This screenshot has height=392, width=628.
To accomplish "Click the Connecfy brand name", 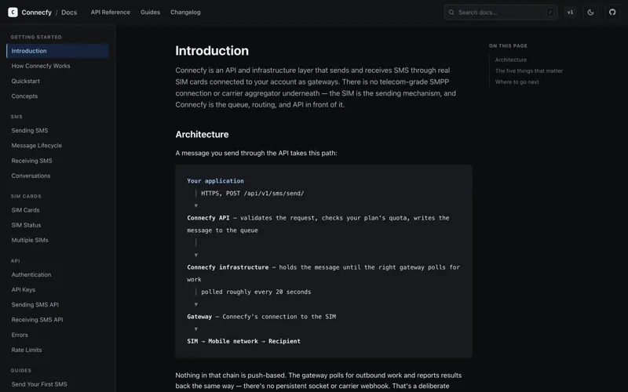I will (36, 13).
